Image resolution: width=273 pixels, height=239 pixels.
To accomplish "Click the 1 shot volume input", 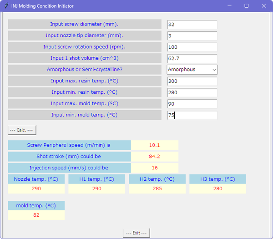I will pos(192,58).
